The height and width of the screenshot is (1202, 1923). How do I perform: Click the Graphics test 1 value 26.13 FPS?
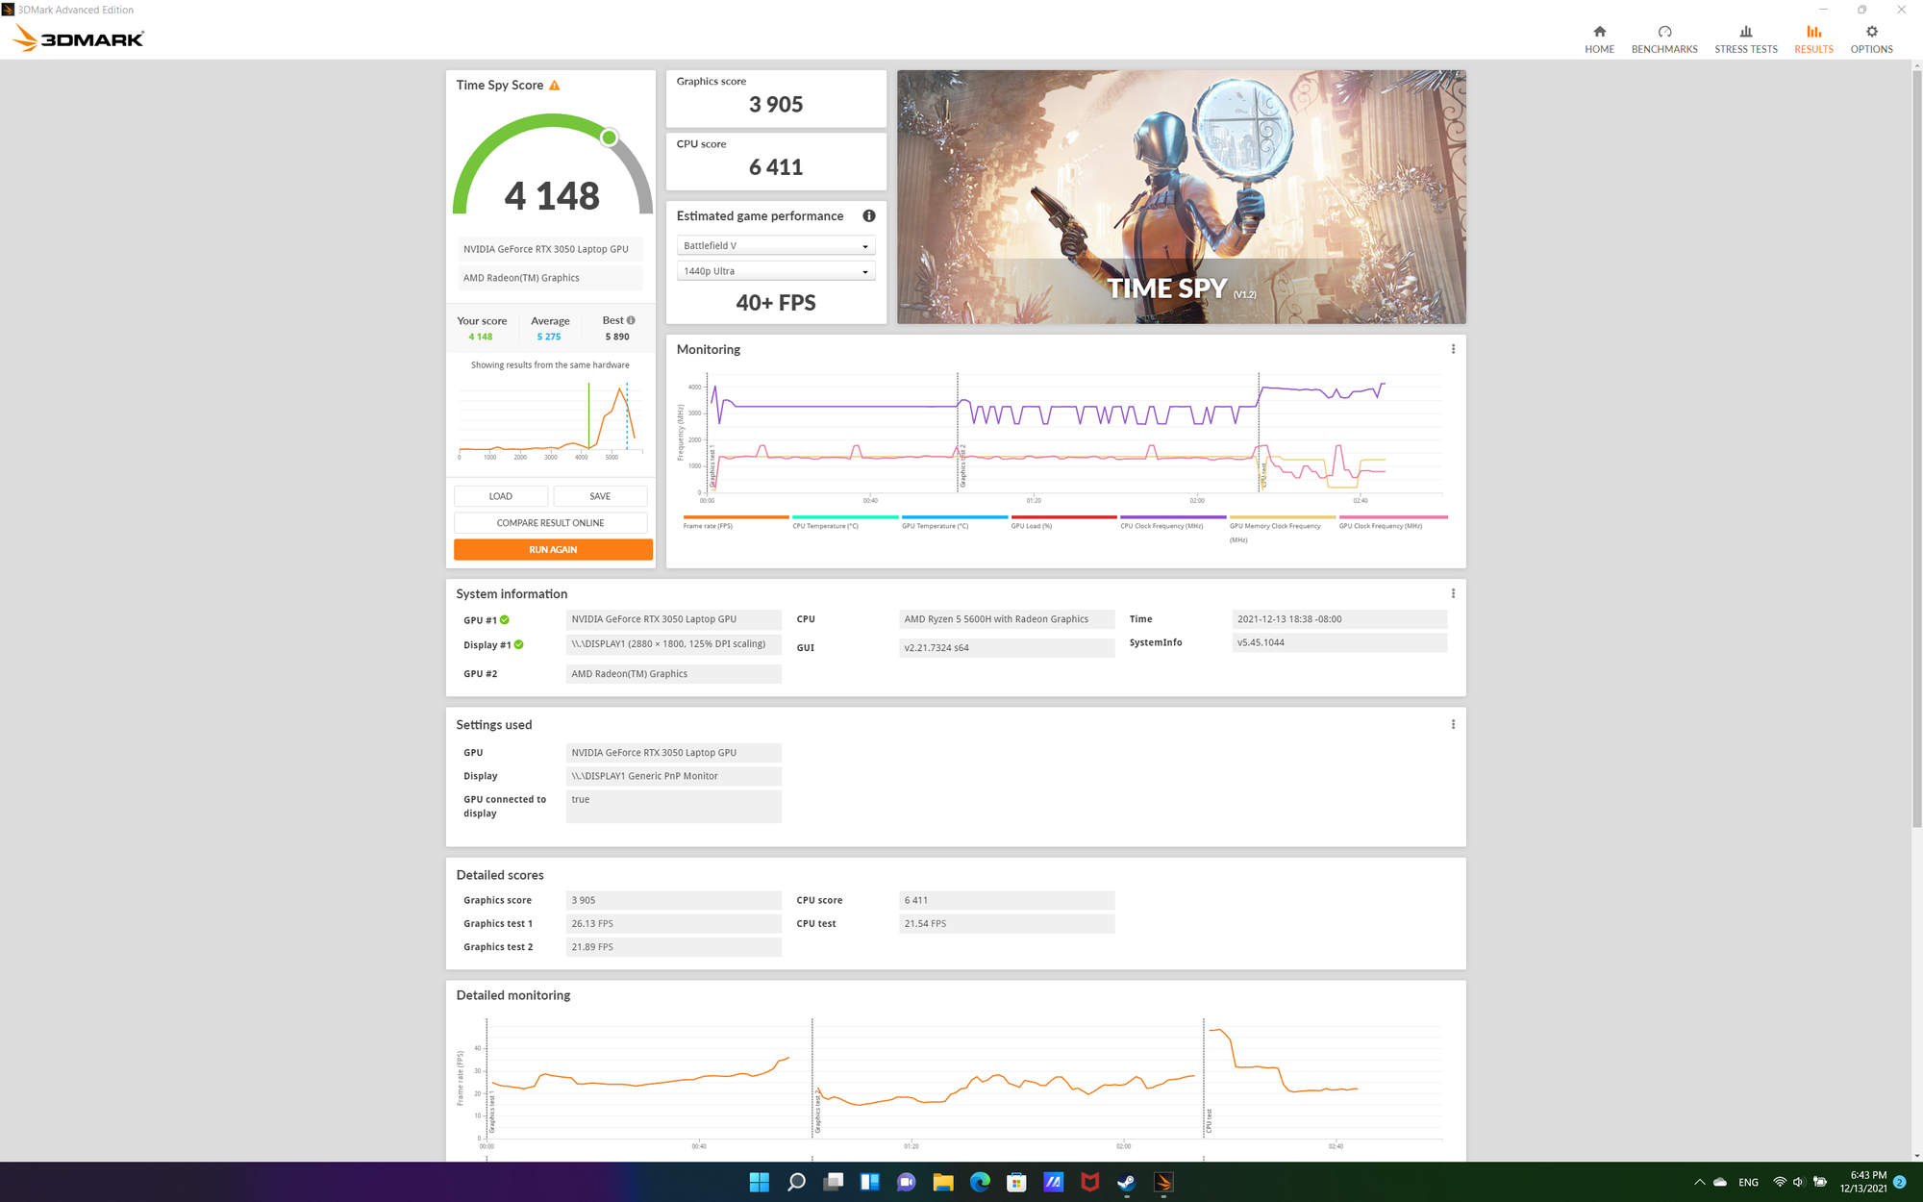(x=674, y=924)
